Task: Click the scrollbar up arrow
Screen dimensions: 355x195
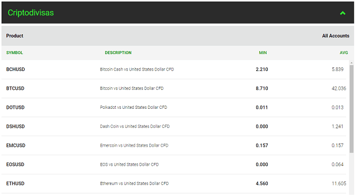Action: 351,63
